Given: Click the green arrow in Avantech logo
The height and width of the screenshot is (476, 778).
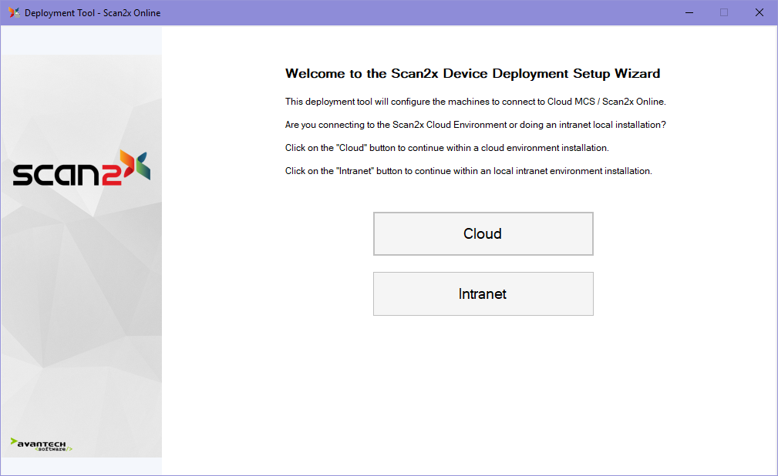Looking at the screenshot, I should (14, 442).
